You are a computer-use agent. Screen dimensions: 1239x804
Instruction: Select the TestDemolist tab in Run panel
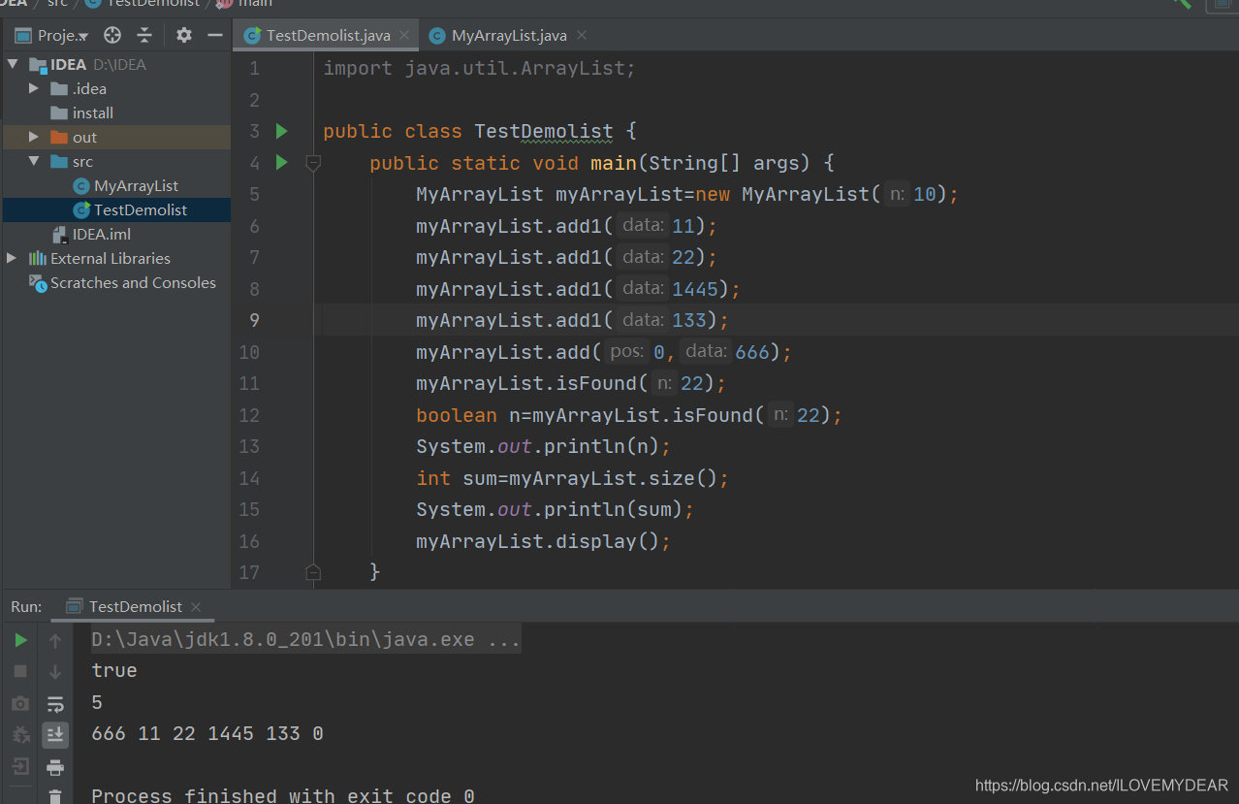click(x=135, y=607)
